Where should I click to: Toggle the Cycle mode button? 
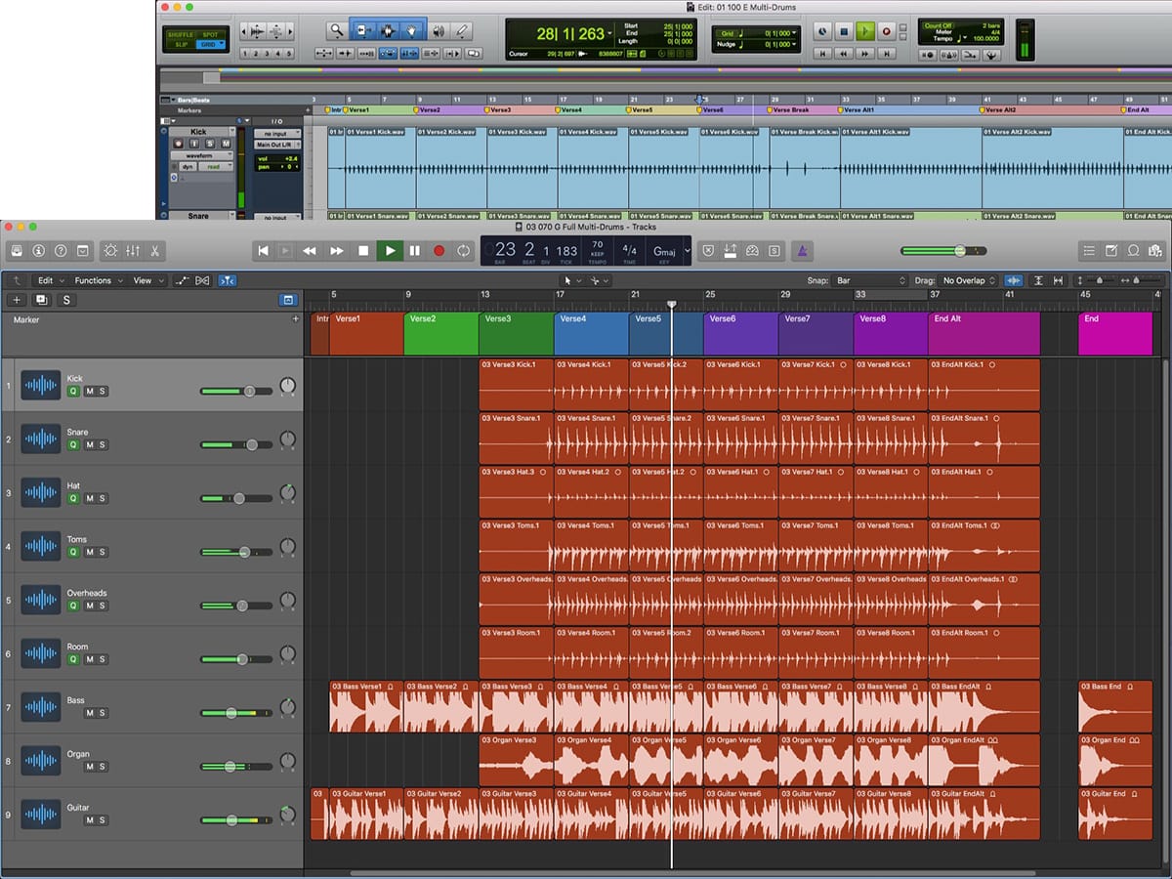click(463, 251)
